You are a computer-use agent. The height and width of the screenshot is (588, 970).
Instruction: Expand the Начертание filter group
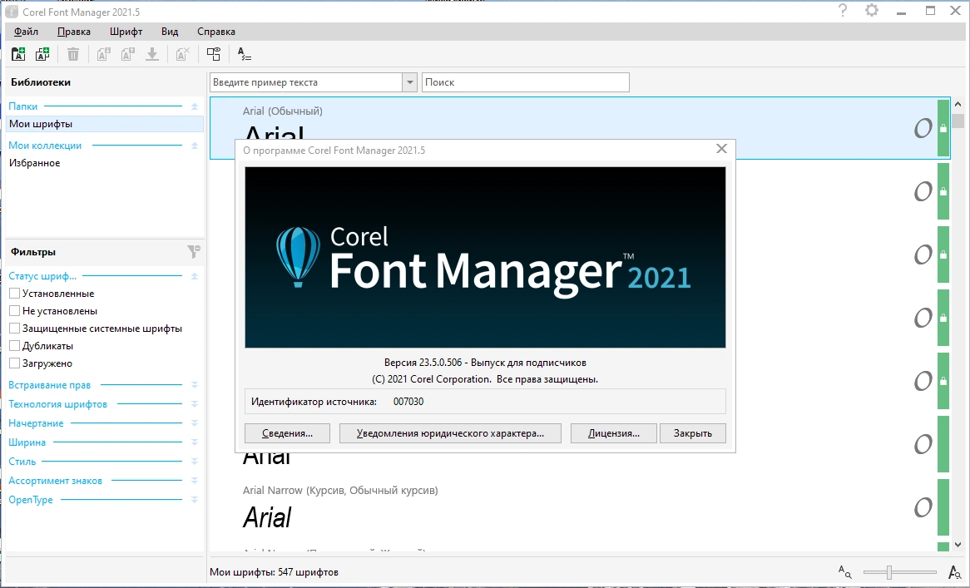tap(194, 423)
